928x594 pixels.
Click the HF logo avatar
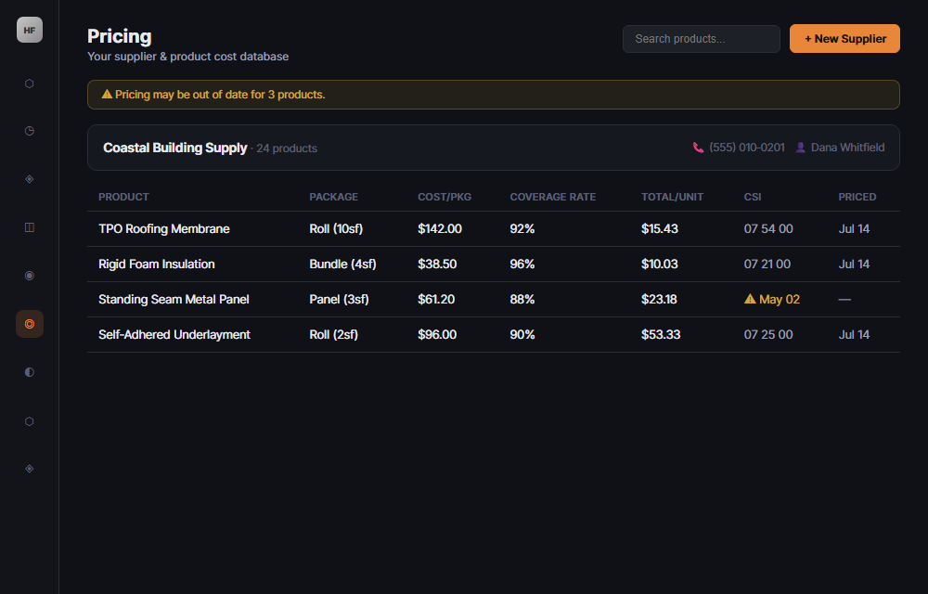pos(30,30)
